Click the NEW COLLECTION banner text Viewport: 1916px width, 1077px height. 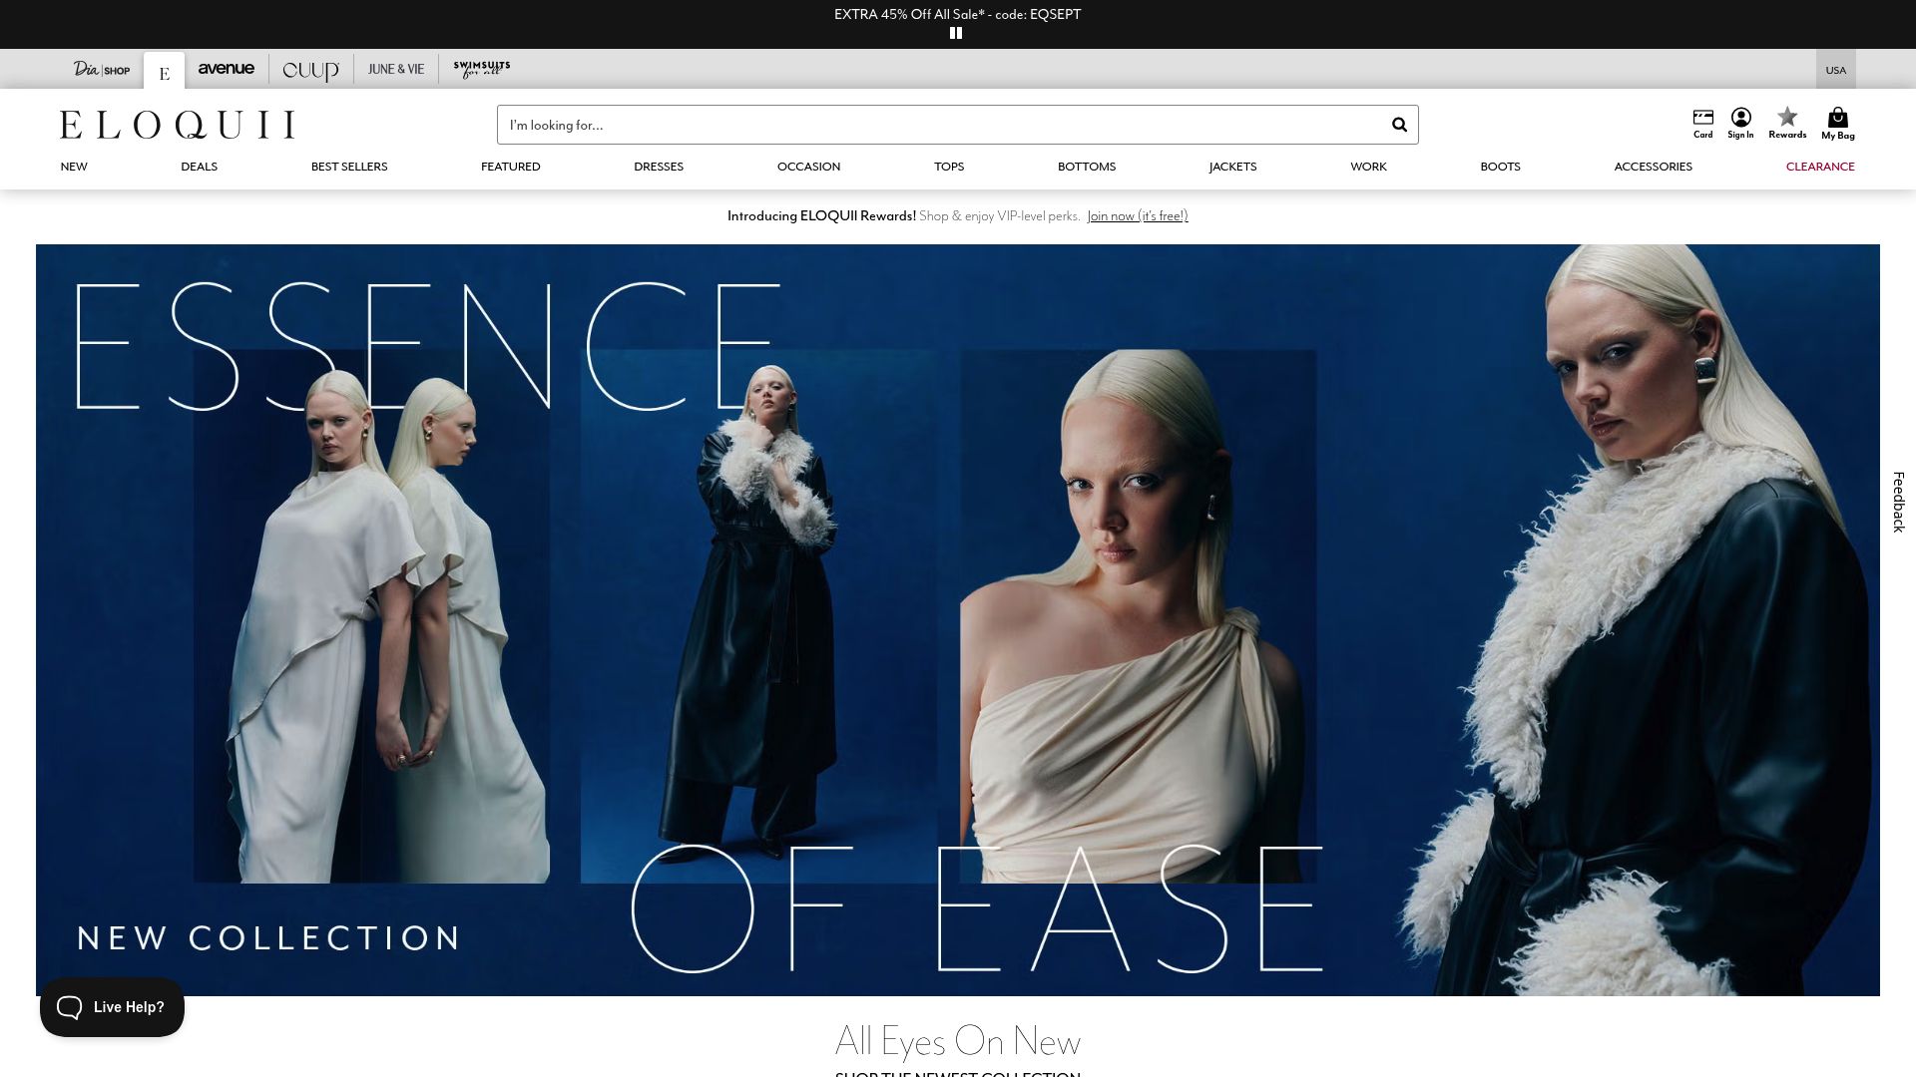click(x=268, y=937)
